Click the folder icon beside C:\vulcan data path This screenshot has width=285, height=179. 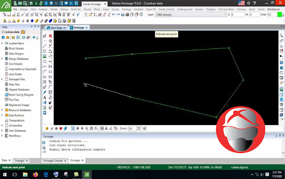(23, 32)
